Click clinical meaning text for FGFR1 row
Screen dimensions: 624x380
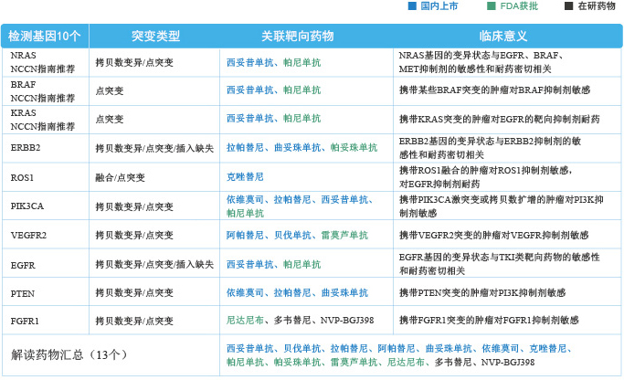[x=489, y=320]
